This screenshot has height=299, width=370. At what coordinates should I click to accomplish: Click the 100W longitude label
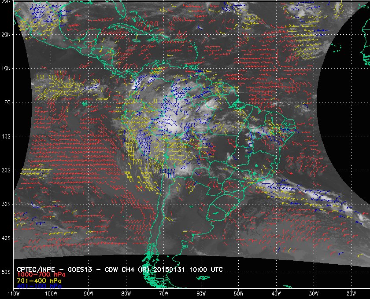pos(51,294)
